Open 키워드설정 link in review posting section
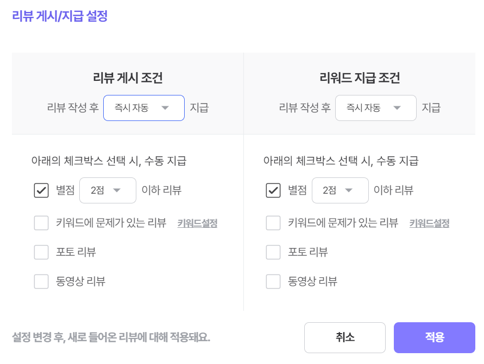The image size is (484, 364). (x=197, y=223)
